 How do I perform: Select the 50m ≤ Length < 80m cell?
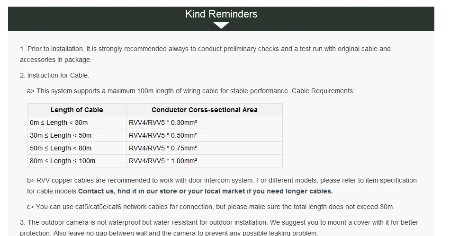(x=77, y=148)
